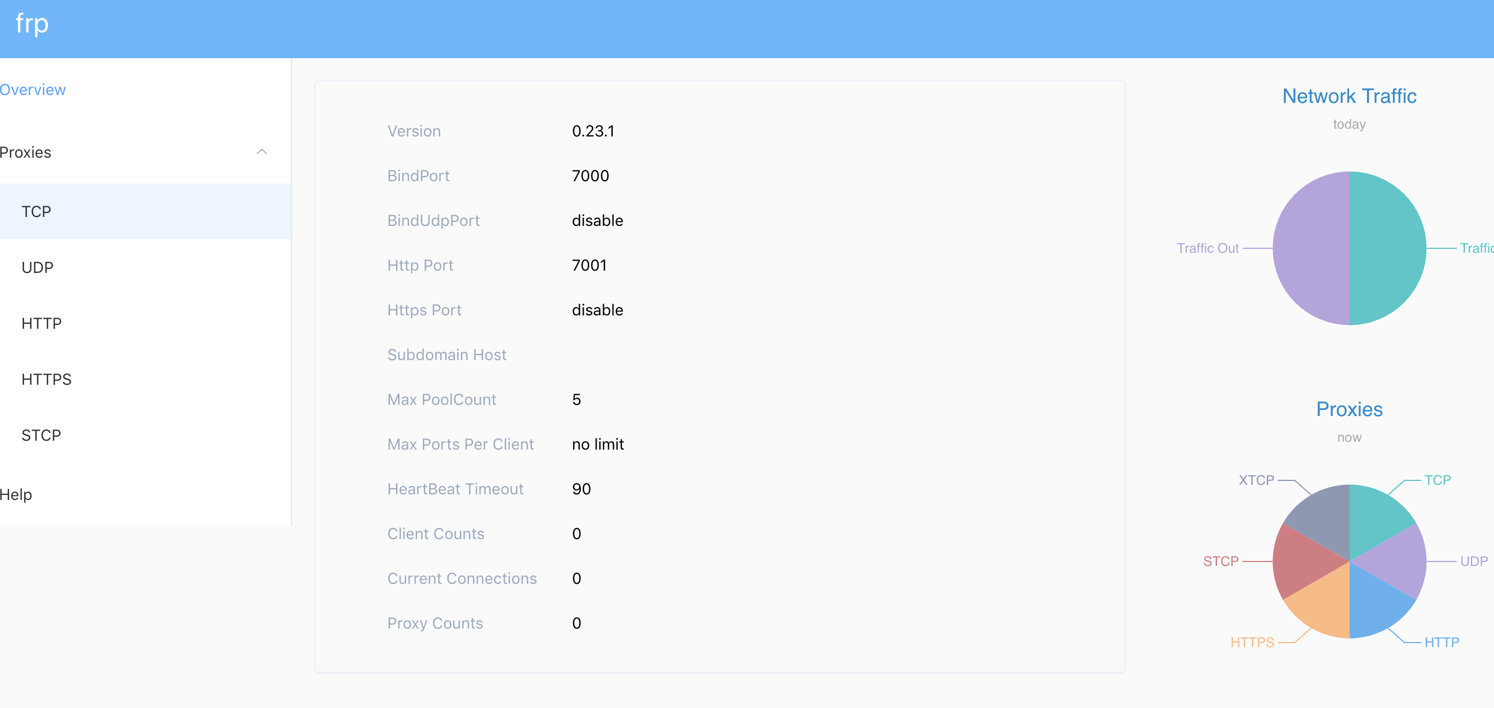Click the Http Port value 7001
This screenshot has height=708, width=1494.
tap(589, 265)
